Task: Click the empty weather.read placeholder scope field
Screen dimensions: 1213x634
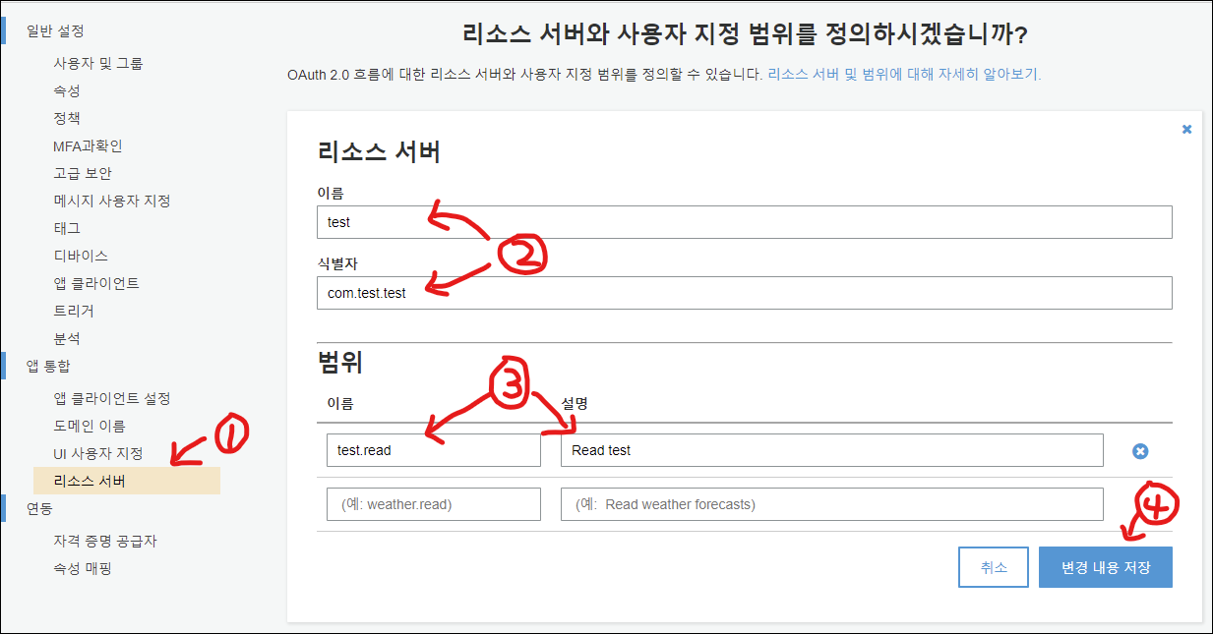Action: pyautogui.click(x=433, y=504)
